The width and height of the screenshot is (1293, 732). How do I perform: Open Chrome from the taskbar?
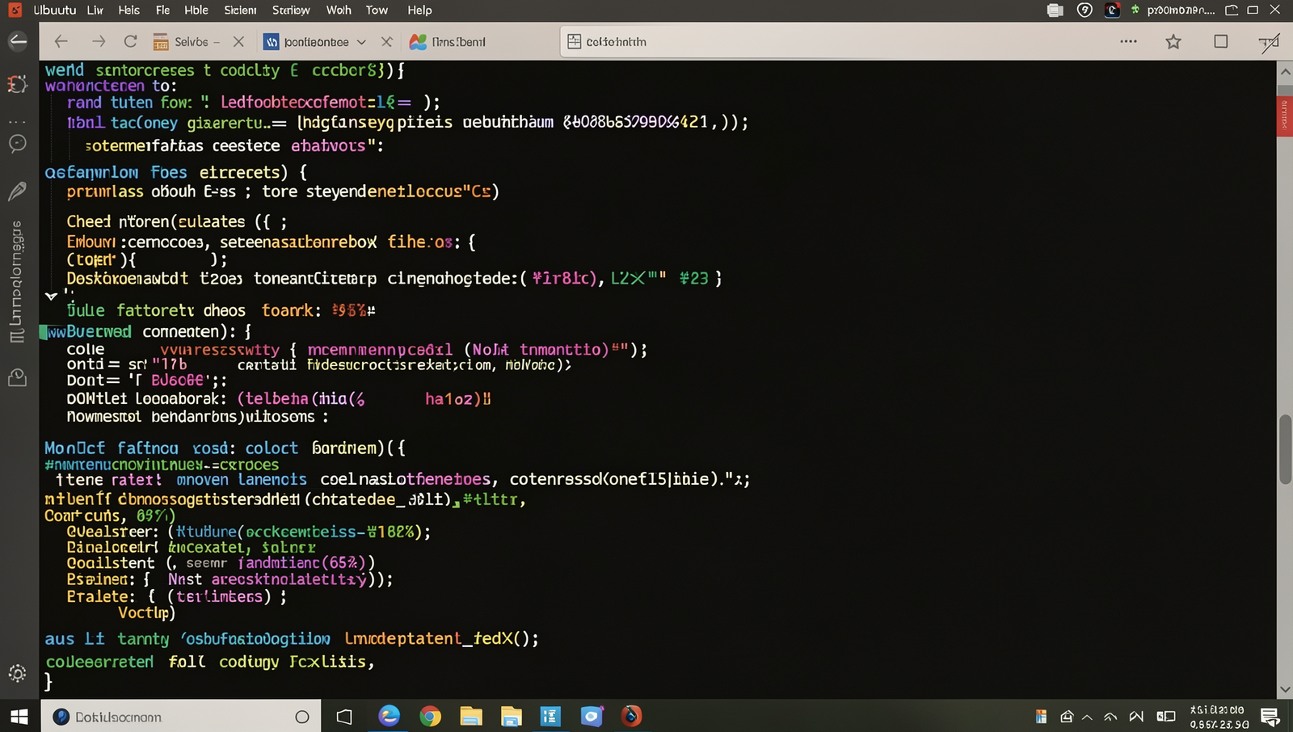coord(430,716)
